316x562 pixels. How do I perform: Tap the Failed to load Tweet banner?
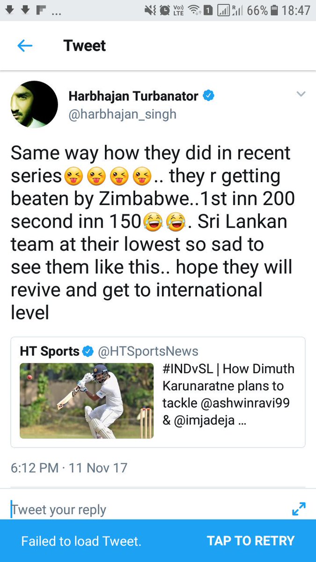tap(158, 541)
